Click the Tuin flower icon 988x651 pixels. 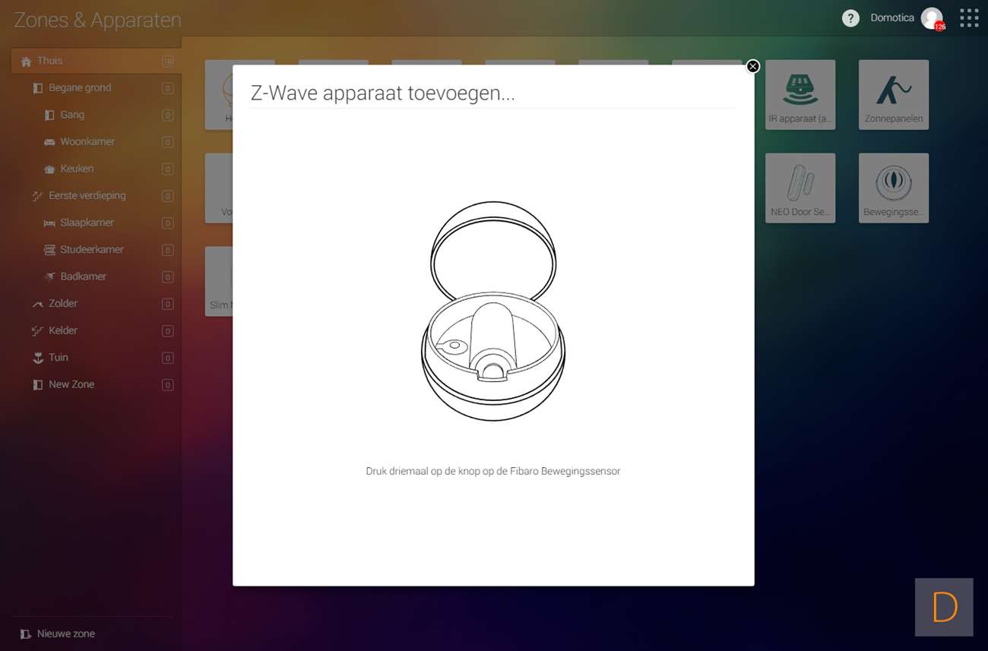[x=38, y=358]
